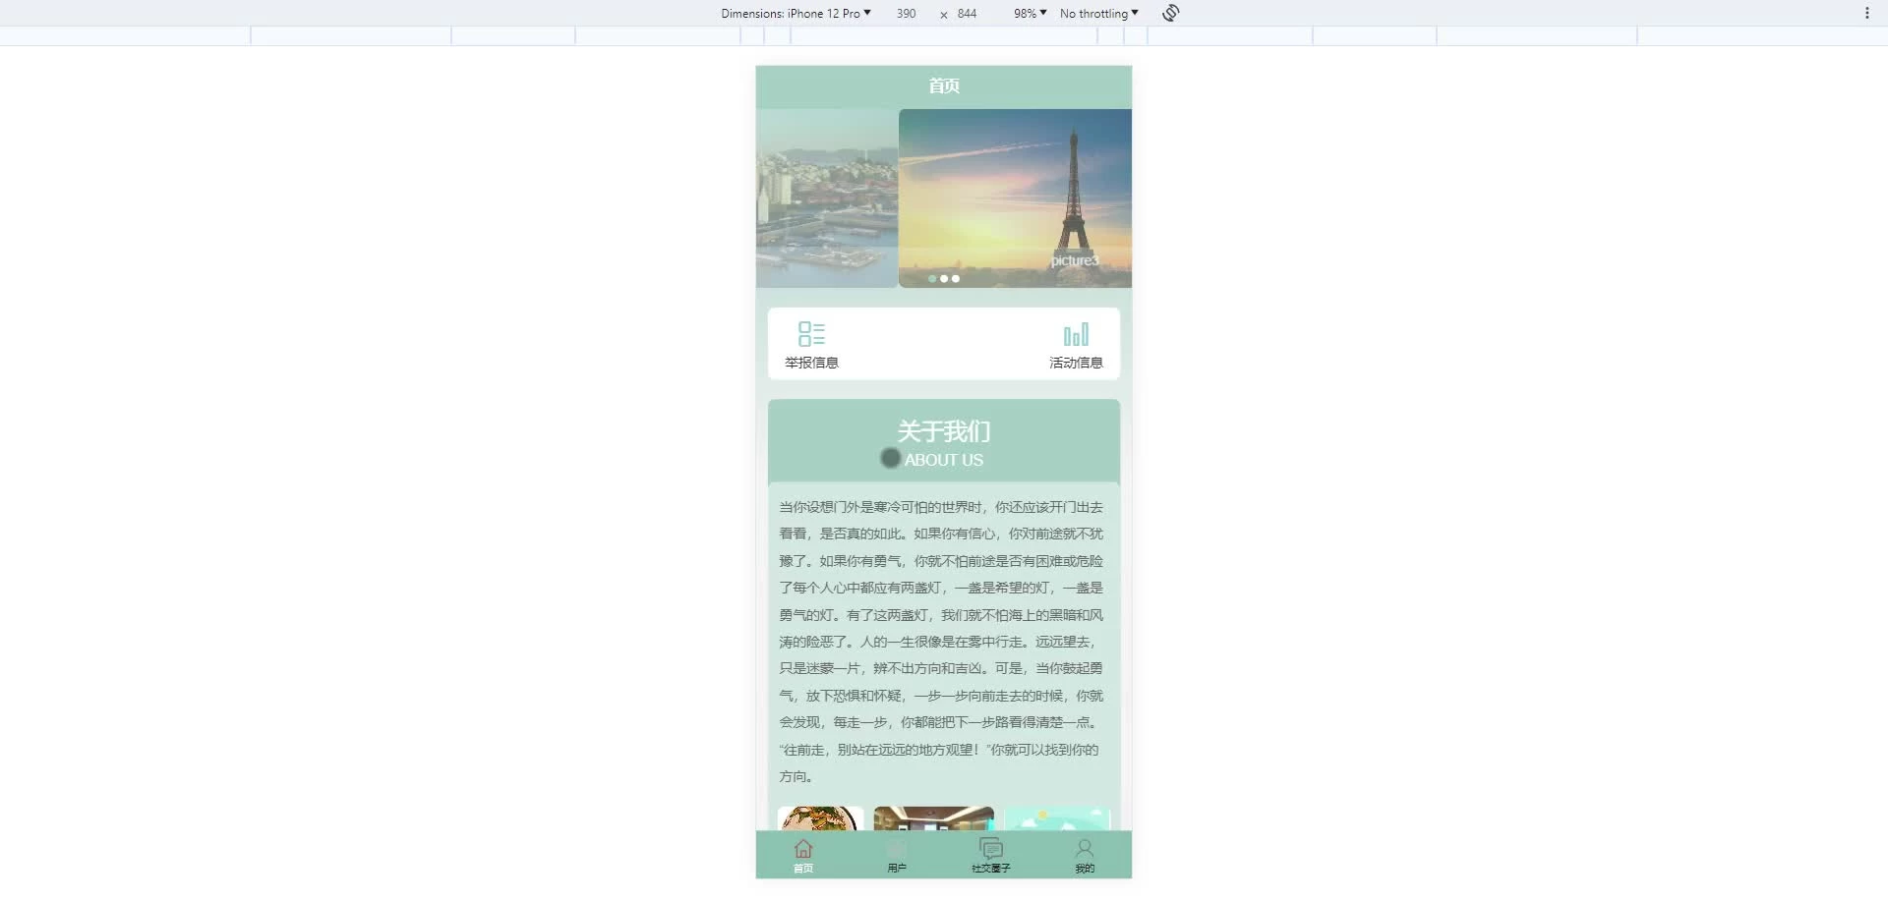This screenshot has height=902, width=1888.
Task: Open the 社交圈子 social circle tab
Action: 991,856
